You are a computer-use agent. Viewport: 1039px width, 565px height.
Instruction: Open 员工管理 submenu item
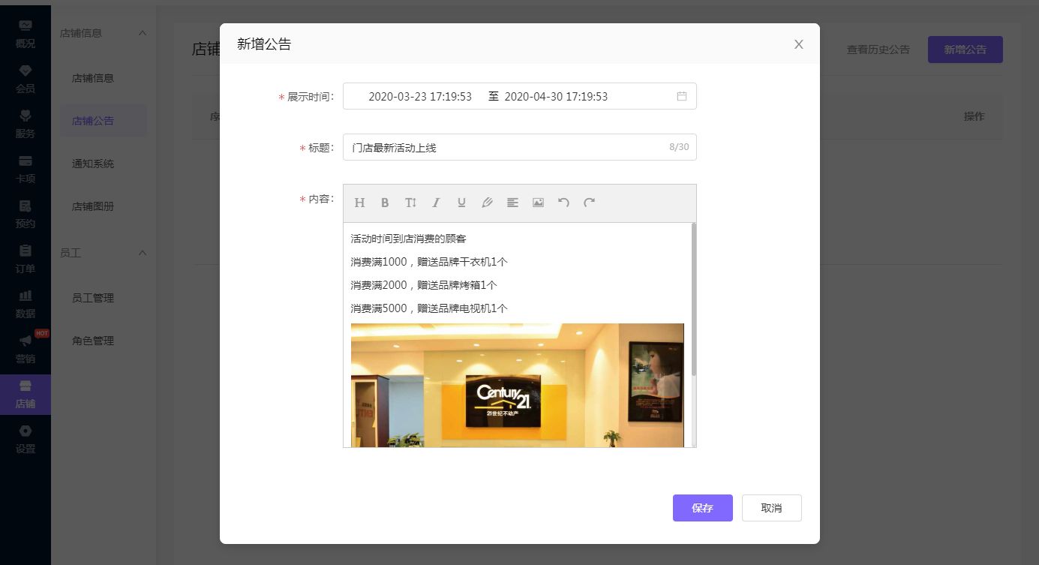tap(93, 298)
